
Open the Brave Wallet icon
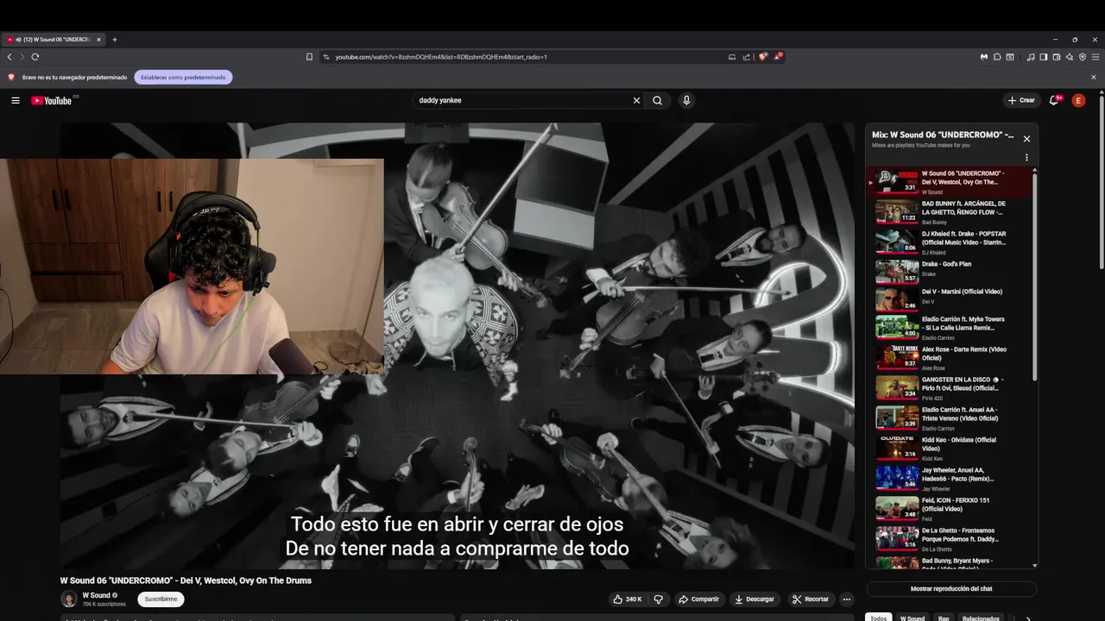pyautogui.click(x=1057, y=57)
